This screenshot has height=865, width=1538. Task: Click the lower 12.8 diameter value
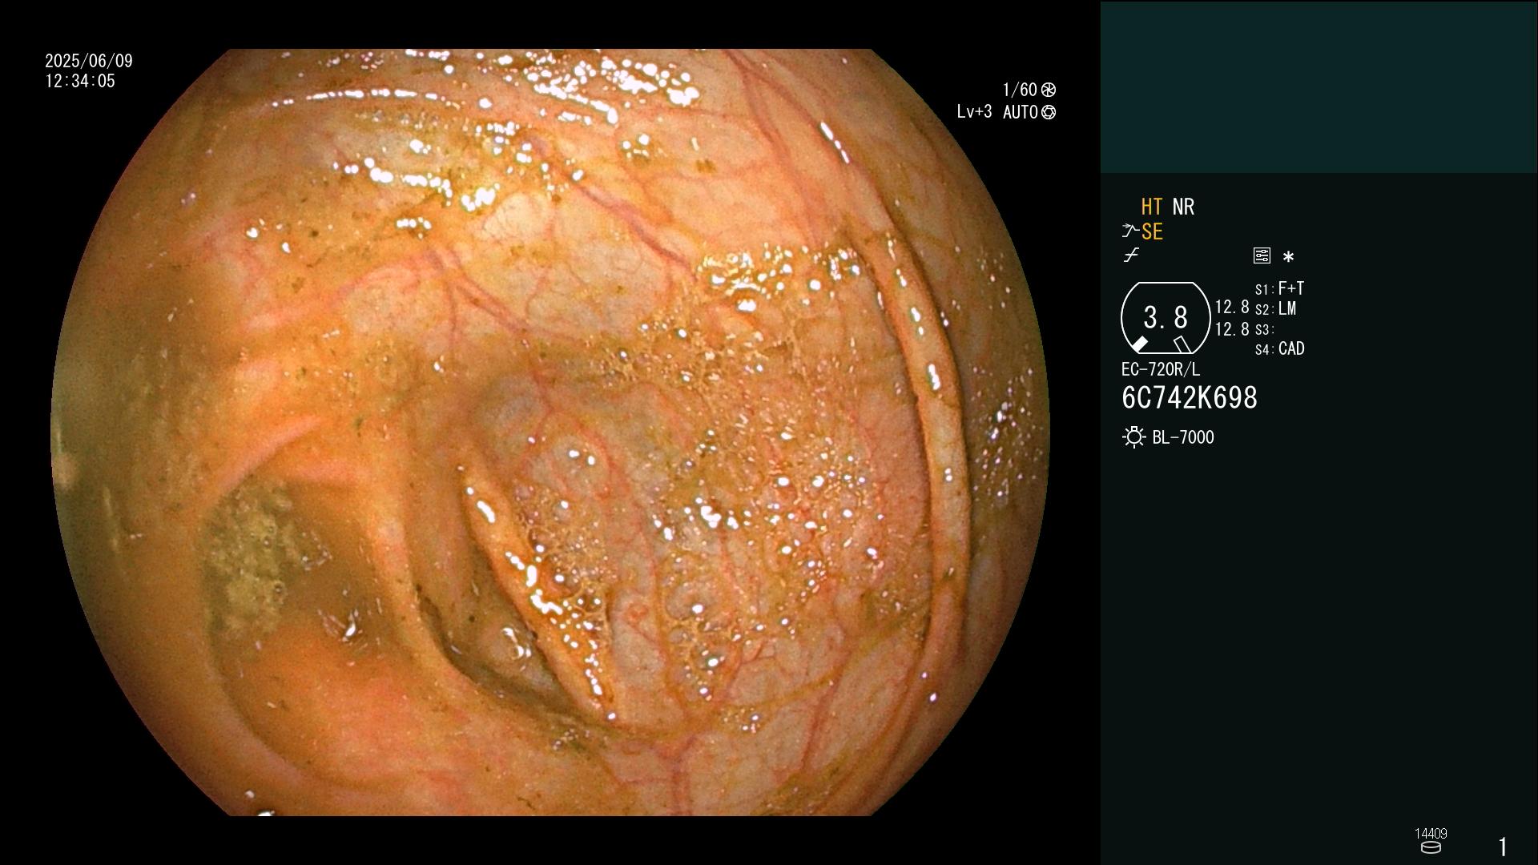[x=1232, y=329]
